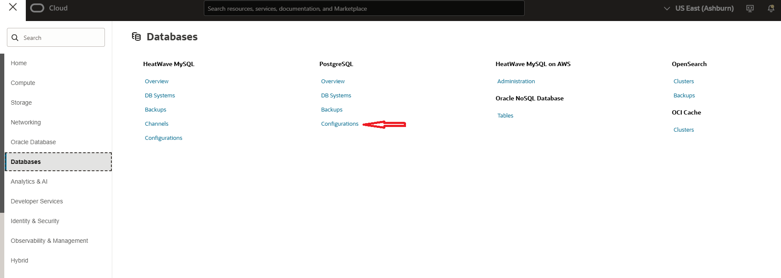
Task: Select Hybrid in the navigation menu
Action: [19, 260]
